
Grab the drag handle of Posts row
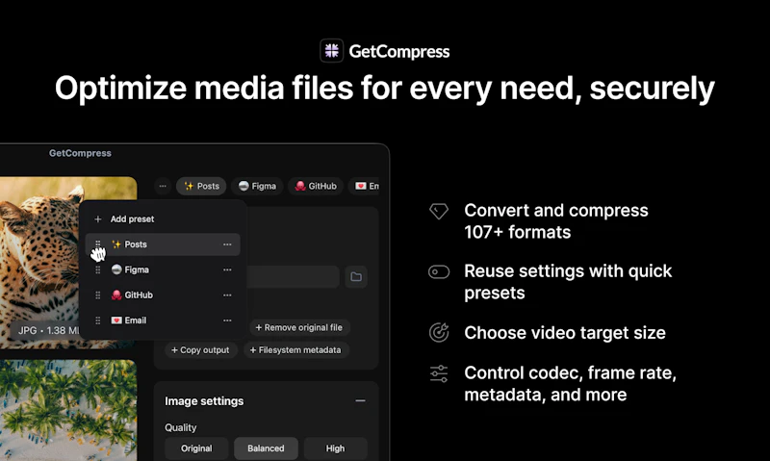[x=98, y=244]
